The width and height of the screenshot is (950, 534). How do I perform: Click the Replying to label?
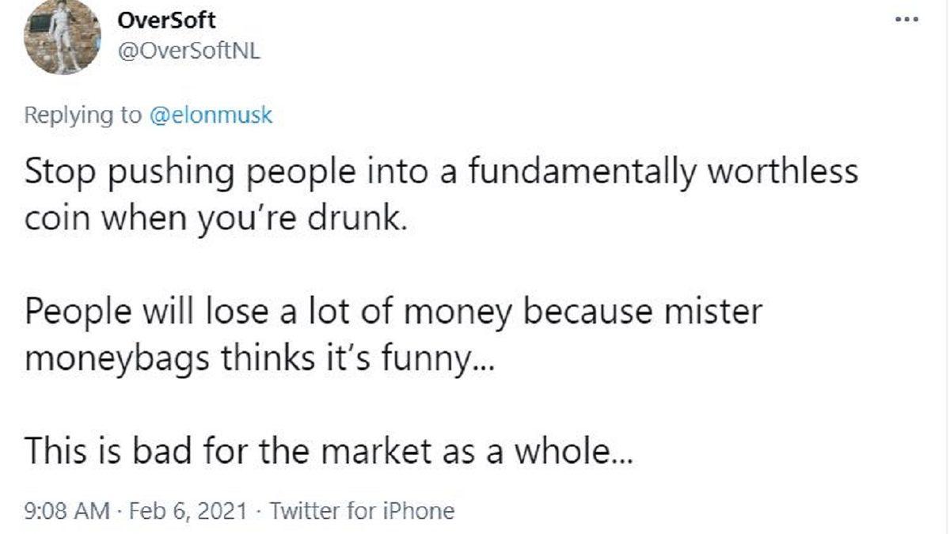click(83, 115)
